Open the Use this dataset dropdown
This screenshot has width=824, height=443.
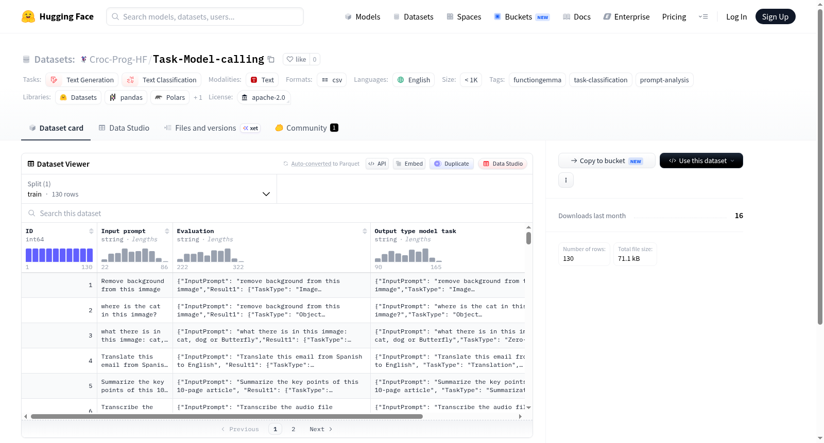[701, 161]
